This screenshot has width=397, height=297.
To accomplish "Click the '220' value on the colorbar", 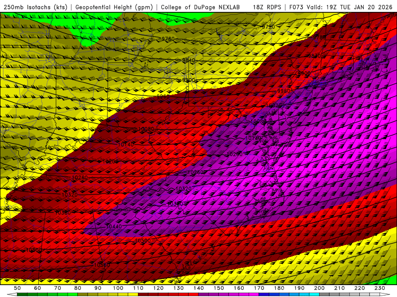I will coord(359,288).
